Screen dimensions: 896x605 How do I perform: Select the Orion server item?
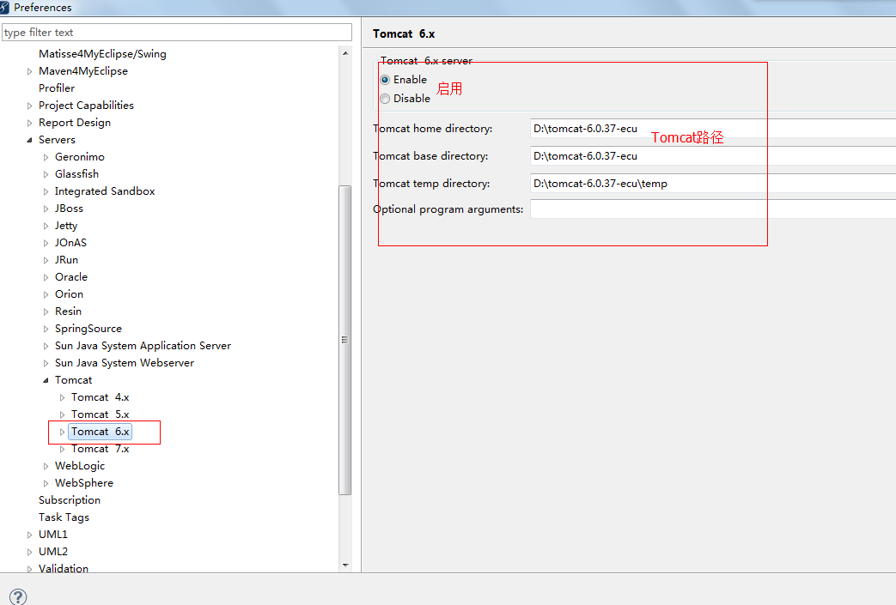pyautogui.click(x=69, y=294)
